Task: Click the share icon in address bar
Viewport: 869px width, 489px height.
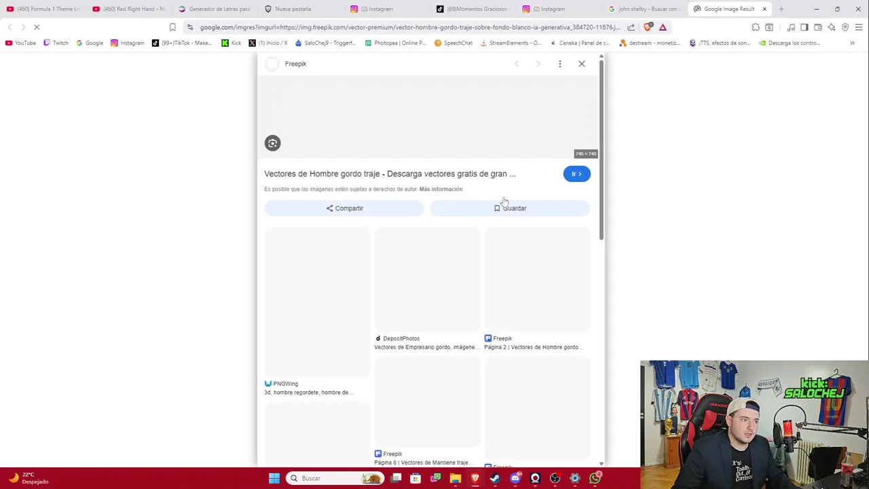Action: [x=631, y=27]
